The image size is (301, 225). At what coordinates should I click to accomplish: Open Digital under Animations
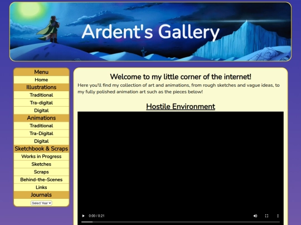(41, 141)
